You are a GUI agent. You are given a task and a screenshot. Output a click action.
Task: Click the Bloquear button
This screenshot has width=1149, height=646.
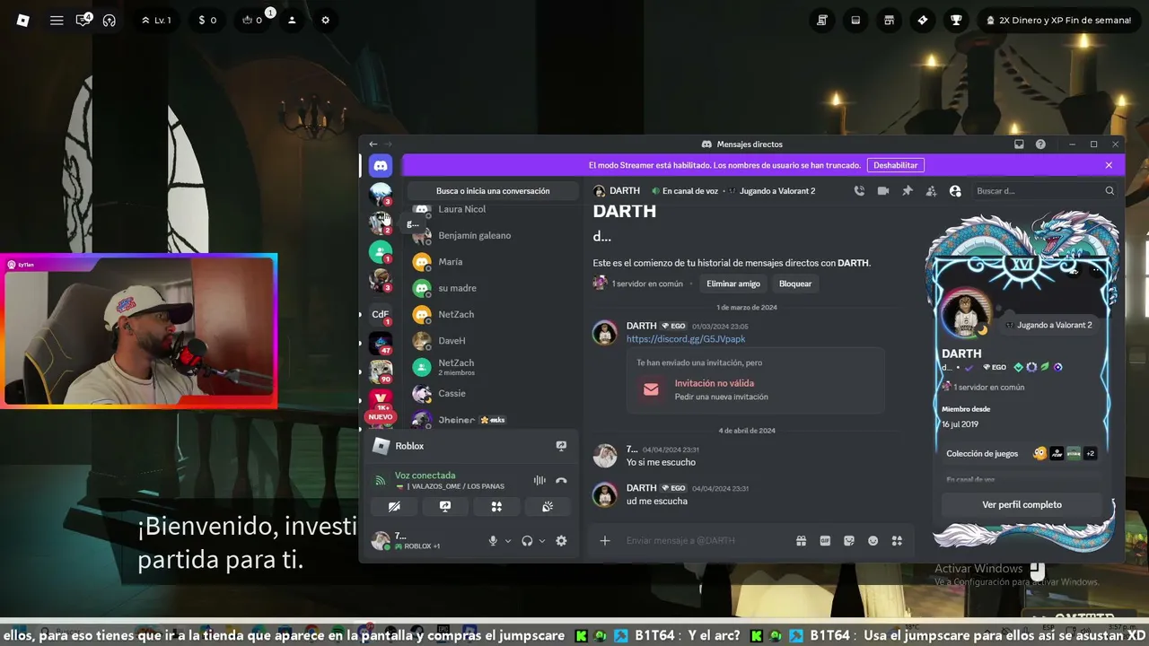pyautogui.click(x=795, y=284)
